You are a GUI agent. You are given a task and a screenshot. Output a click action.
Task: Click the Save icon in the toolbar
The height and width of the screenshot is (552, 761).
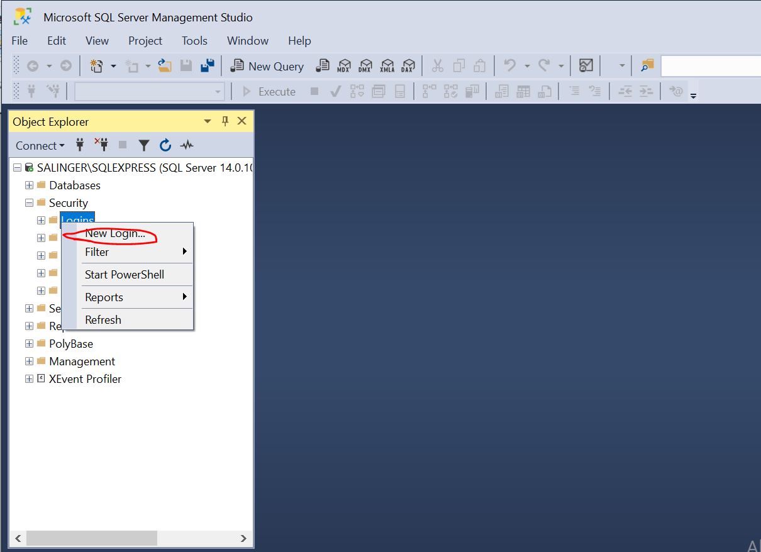coord(186,66)
